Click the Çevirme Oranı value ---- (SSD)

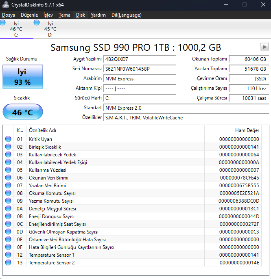pyautogui.click(x=249, y=79)
